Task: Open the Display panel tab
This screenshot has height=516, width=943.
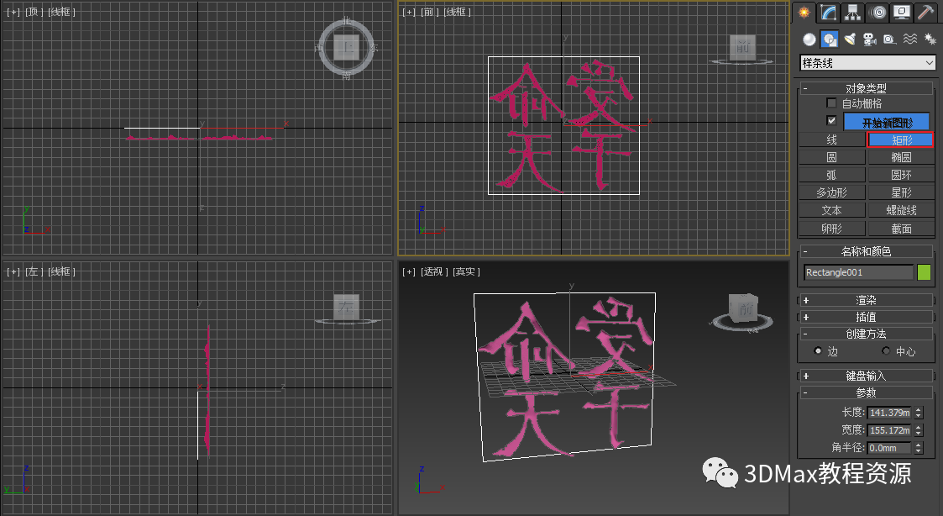Action: (x=901, y=12)
